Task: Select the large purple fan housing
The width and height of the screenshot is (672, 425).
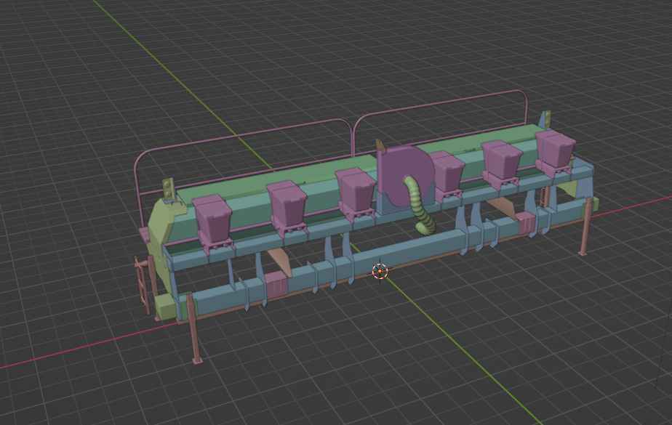Action: click(x=406, y=177)
